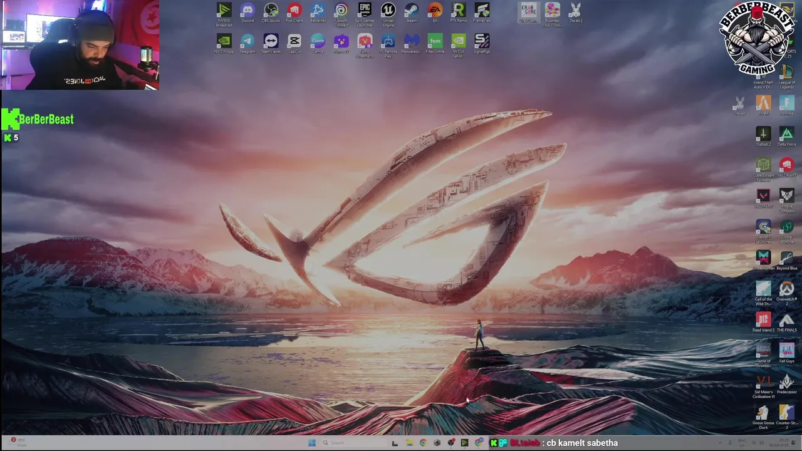
Task: Open the Steam desktop icon
Action: pyautogui.click(x=412, y=13)
